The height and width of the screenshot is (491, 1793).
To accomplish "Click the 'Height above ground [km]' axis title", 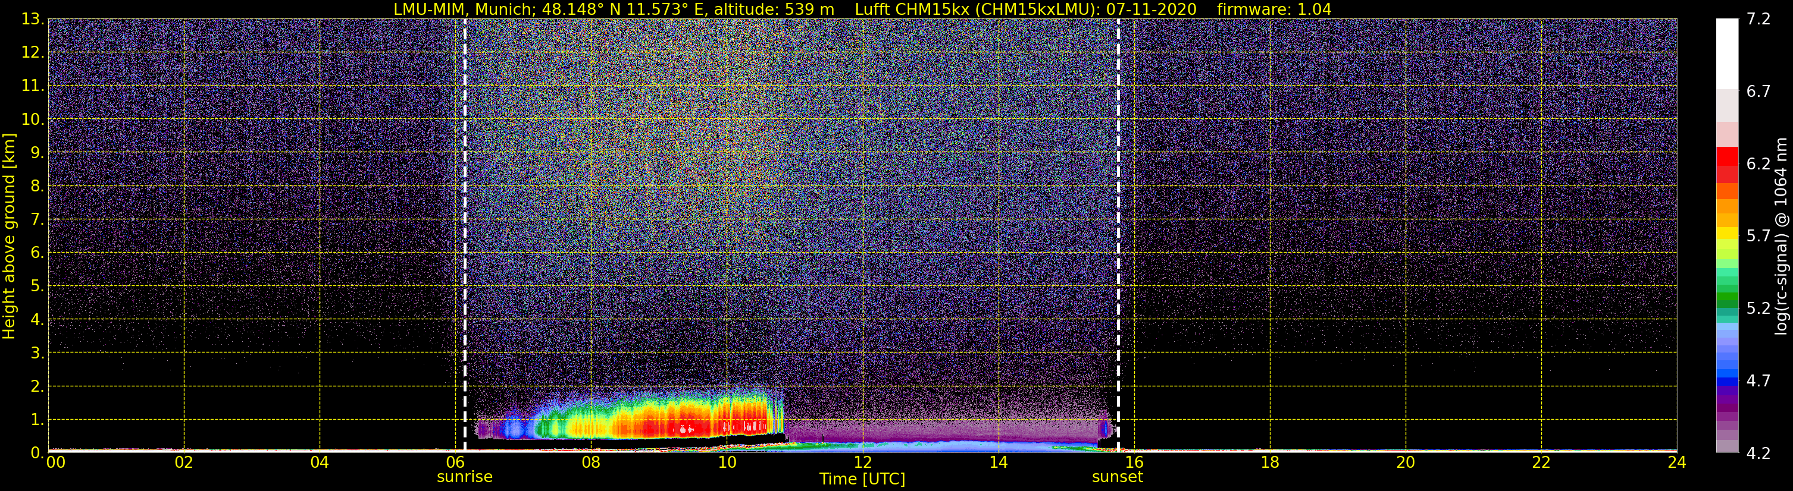I will coord(9,236).
